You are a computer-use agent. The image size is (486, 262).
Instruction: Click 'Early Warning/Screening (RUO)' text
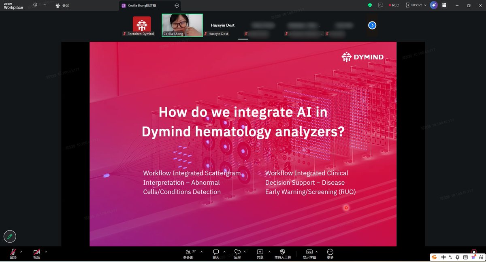click(x=311, y=192)
